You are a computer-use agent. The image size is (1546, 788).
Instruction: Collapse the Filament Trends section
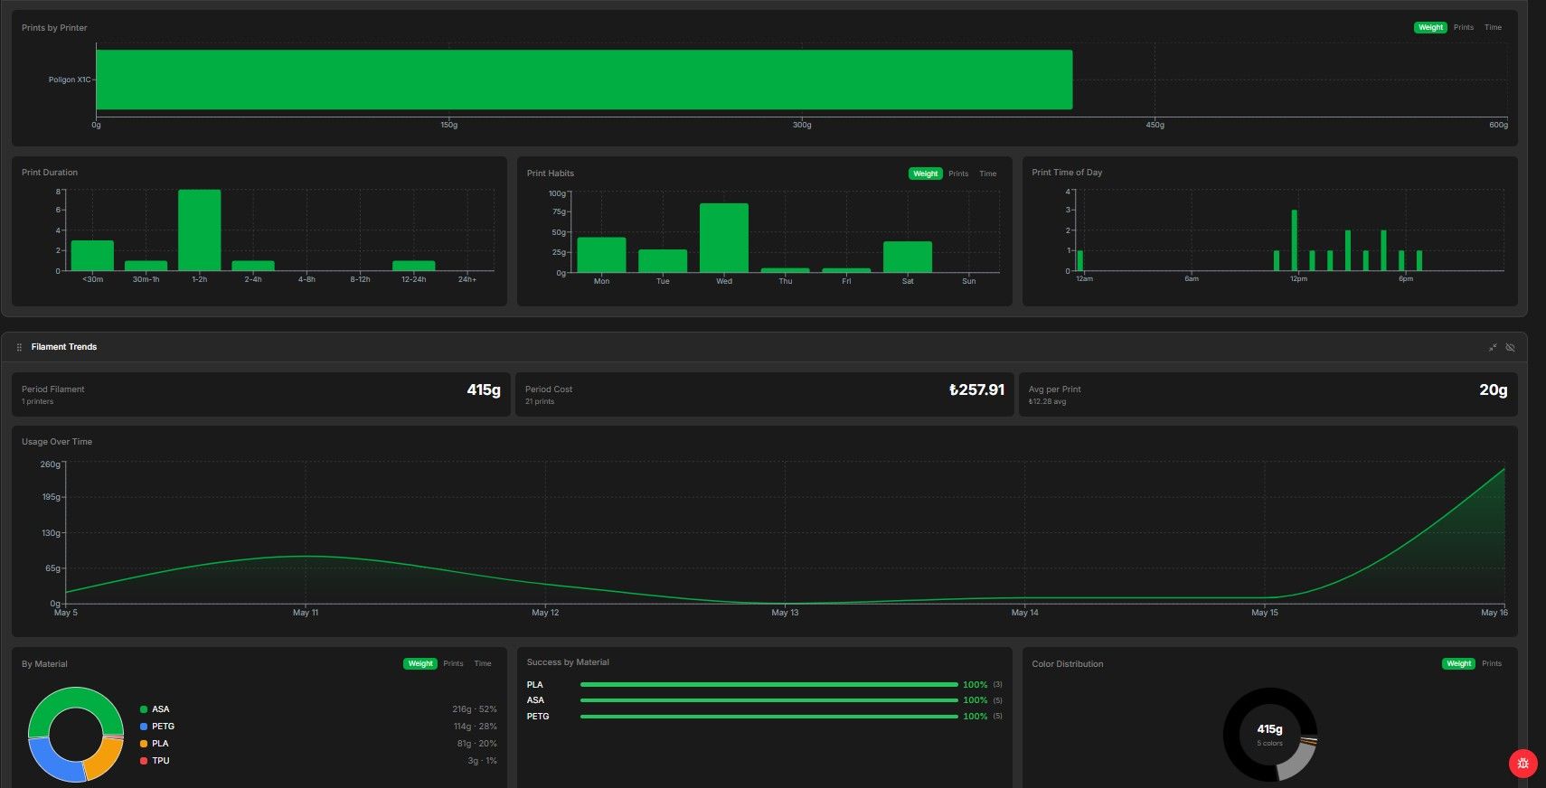click(x=1493, y=347)
